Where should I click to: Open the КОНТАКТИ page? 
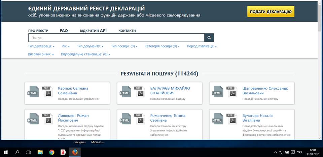127,31
